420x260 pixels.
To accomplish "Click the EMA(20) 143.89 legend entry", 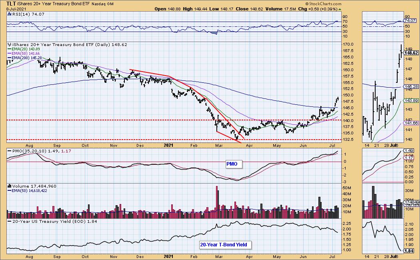I will coord(26,49).
